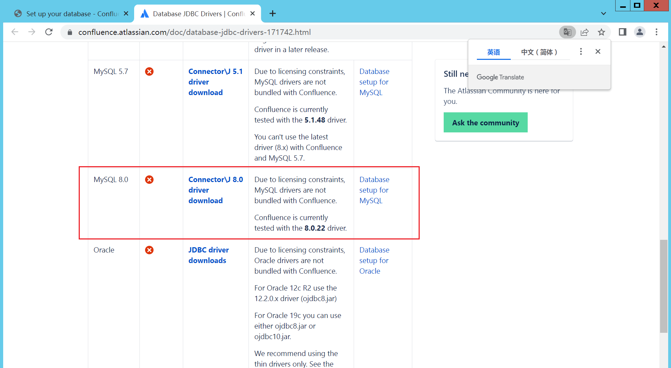This screenshot has height=368, width=671.
Task: Click the Ask the community button
Action: click(x=485, y=123)
